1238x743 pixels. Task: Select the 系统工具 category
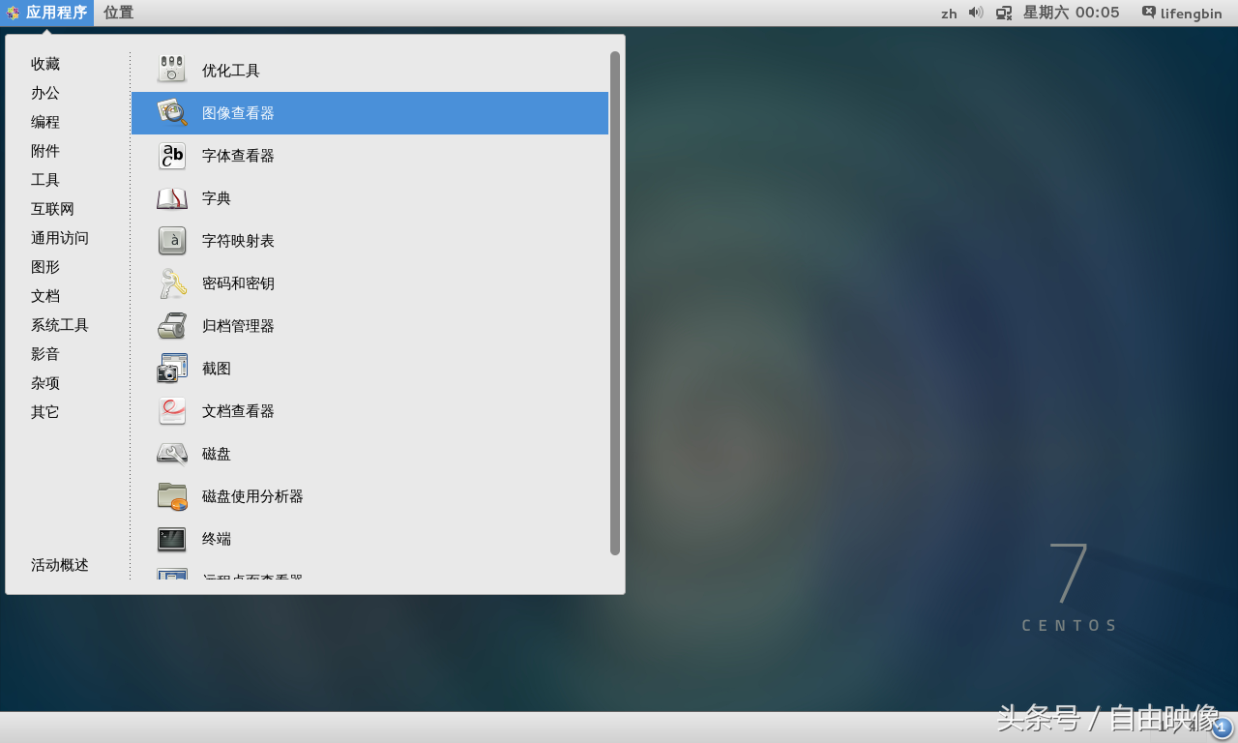coord(59,325)
